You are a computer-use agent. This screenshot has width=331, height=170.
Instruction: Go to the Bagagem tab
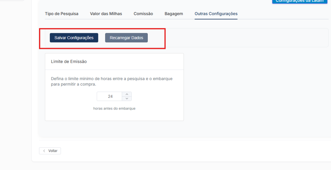tap(174, 14)
